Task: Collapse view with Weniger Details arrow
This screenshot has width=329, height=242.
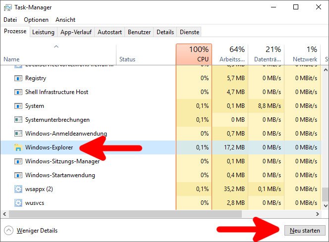Action: pos(8,231)
